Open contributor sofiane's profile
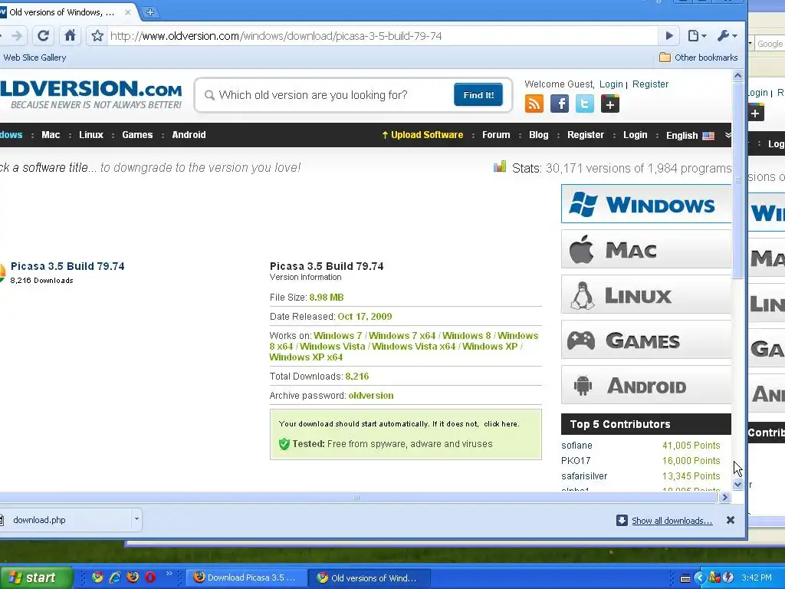Image resolution: width=785 pixels, height=589 pixels. 576,446
